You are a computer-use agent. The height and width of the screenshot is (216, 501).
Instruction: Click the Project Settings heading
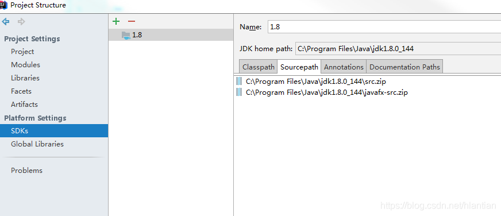(32, 38)
